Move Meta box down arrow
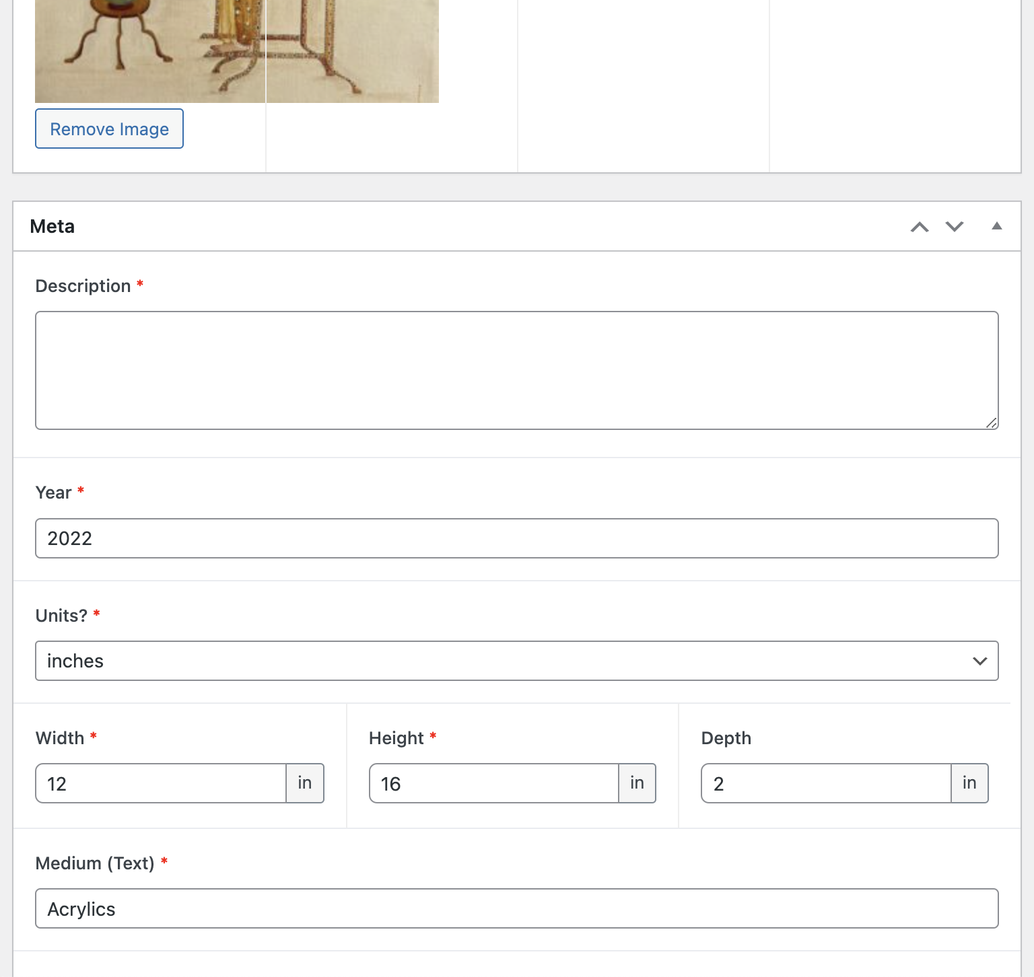Image resolution: width=1034 pixels, height=977 pixels. click(x=955, y=227)
